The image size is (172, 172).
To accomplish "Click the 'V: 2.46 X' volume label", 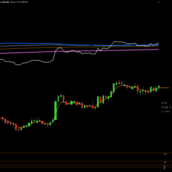I will (x=166, y=107).
